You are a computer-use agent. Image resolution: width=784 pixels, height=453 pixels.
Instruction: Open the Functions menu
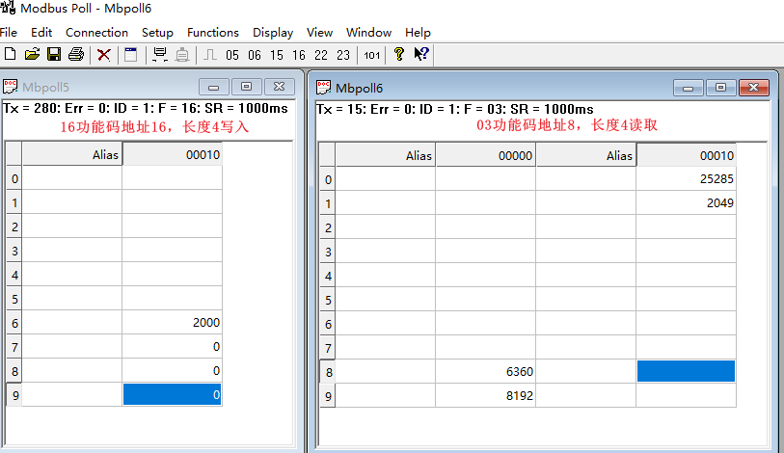tap(213, 32)
